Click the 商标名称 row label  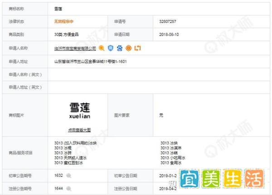(16, 9)
